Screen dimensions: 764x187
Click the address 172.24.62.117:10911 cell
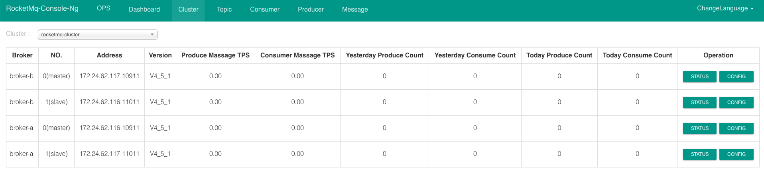pyautogui.click(x=110, y=76)
